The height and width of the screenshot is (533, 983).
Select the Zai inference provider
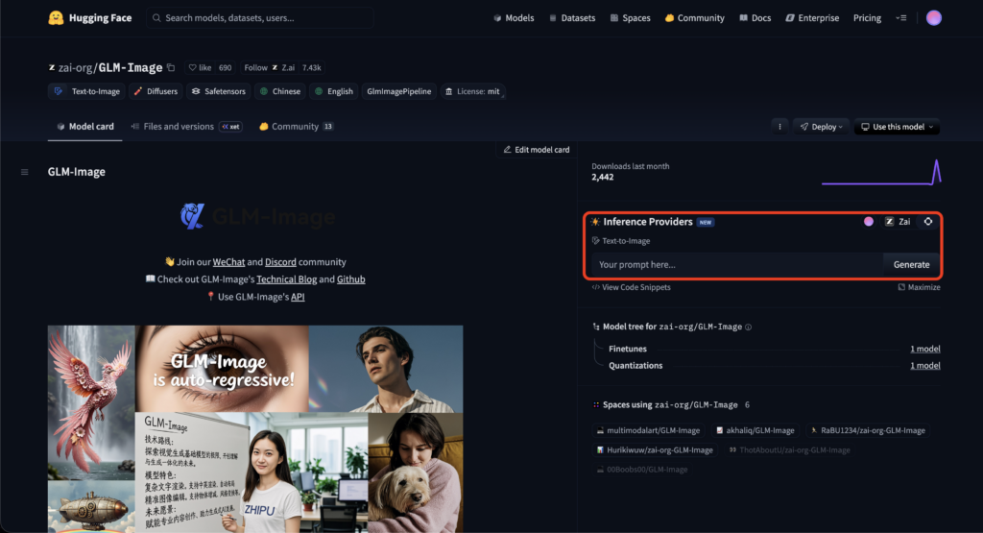click(x=898, y=222)
